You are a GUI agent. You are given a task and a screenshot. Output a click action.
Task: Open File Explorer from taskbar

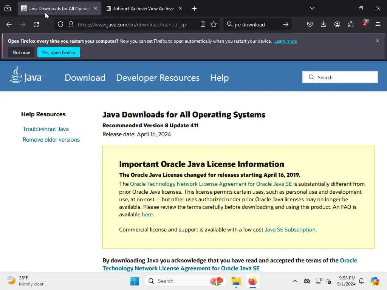click(236, 281)
